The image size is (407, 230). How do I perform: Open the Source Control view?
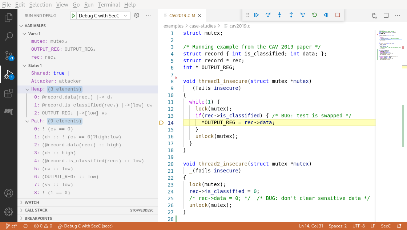9,55
